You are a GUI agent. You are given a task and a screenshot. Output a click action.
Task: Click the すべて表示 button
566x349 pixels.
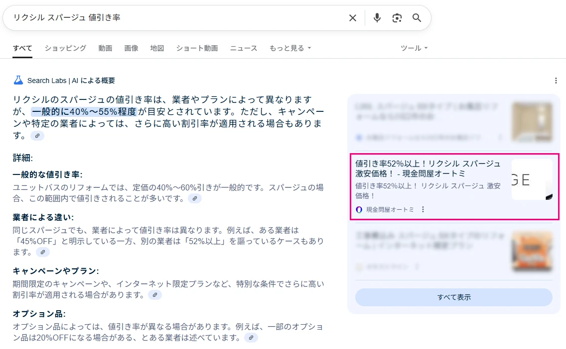[x=454, y=297]
